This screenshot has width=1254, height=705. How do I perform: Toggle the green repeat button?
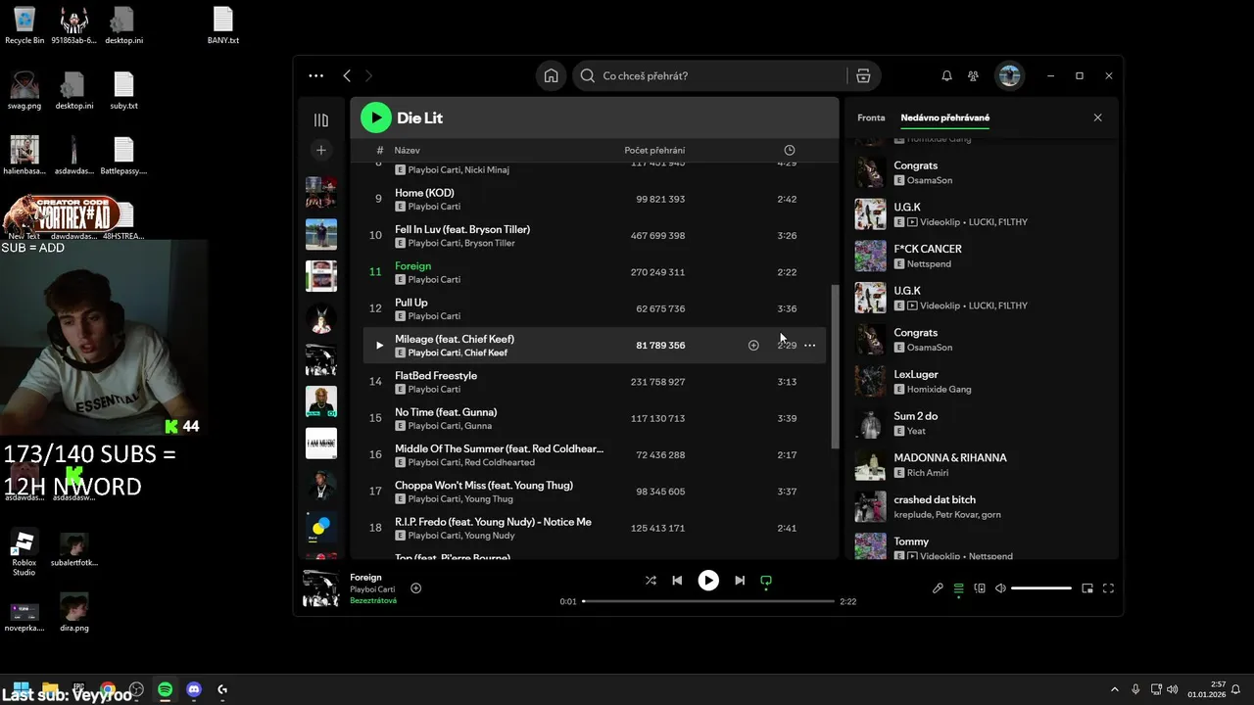click(766, 581)
